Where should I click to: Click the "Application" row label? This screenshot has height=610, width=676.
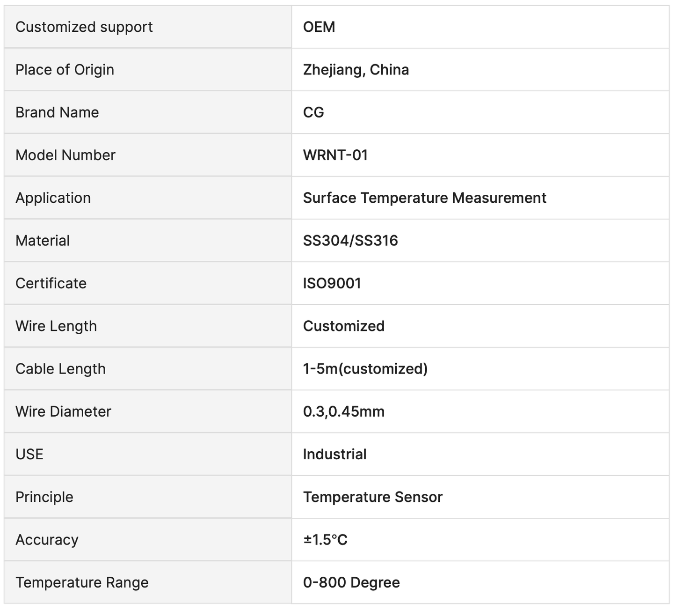[53, 198]
